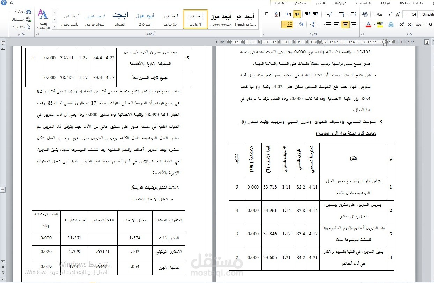Click table cell value 38.493

(67, 78)
